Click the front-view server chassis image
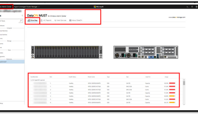The height and width of the screenshot is (114, 198). pyautogui.click(x=67, y=52)
